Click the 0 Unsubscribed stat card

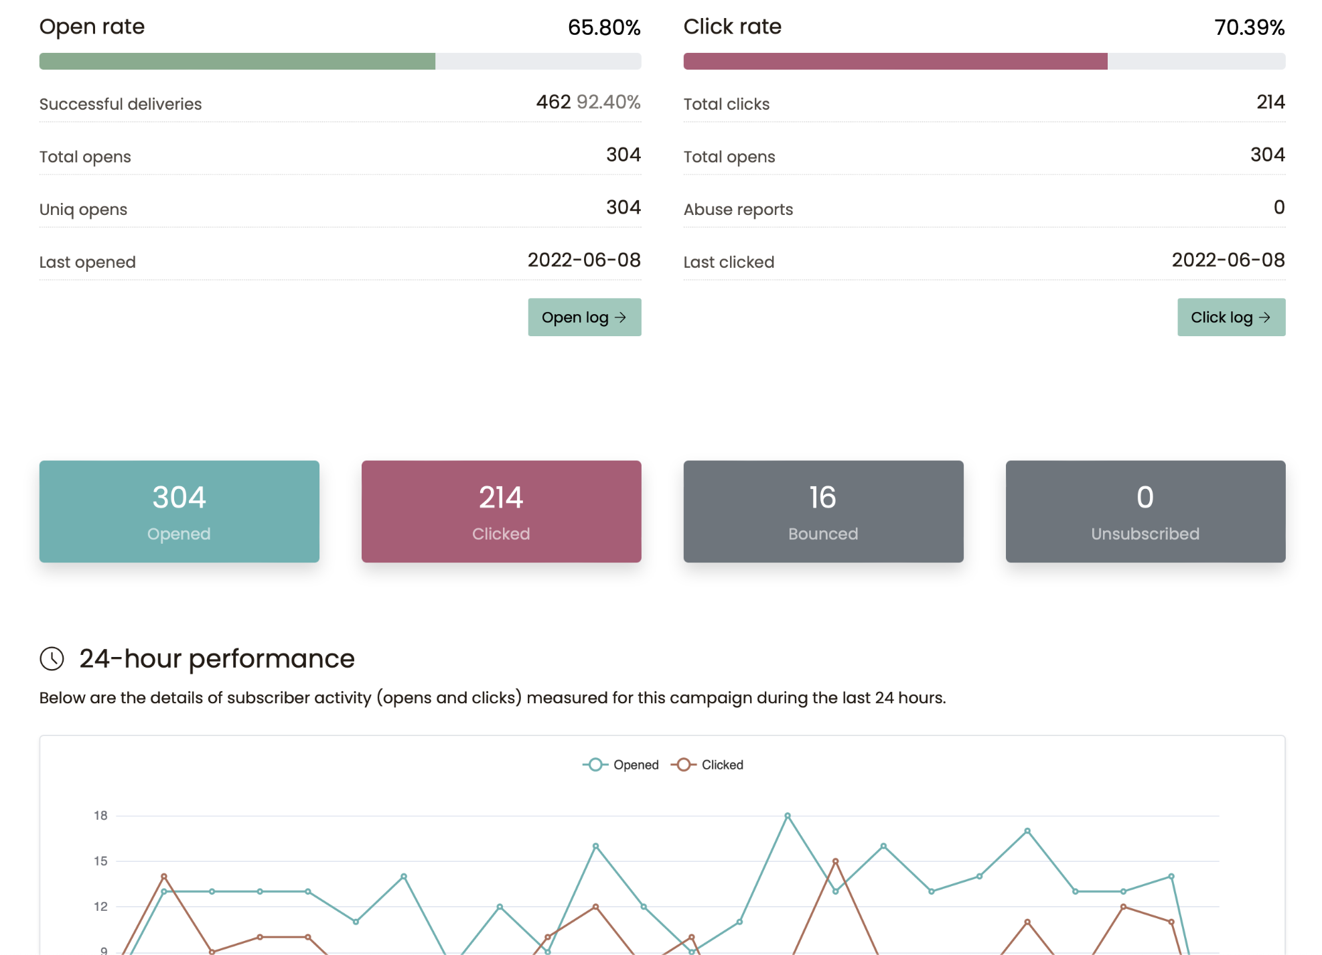point(1145,511)
